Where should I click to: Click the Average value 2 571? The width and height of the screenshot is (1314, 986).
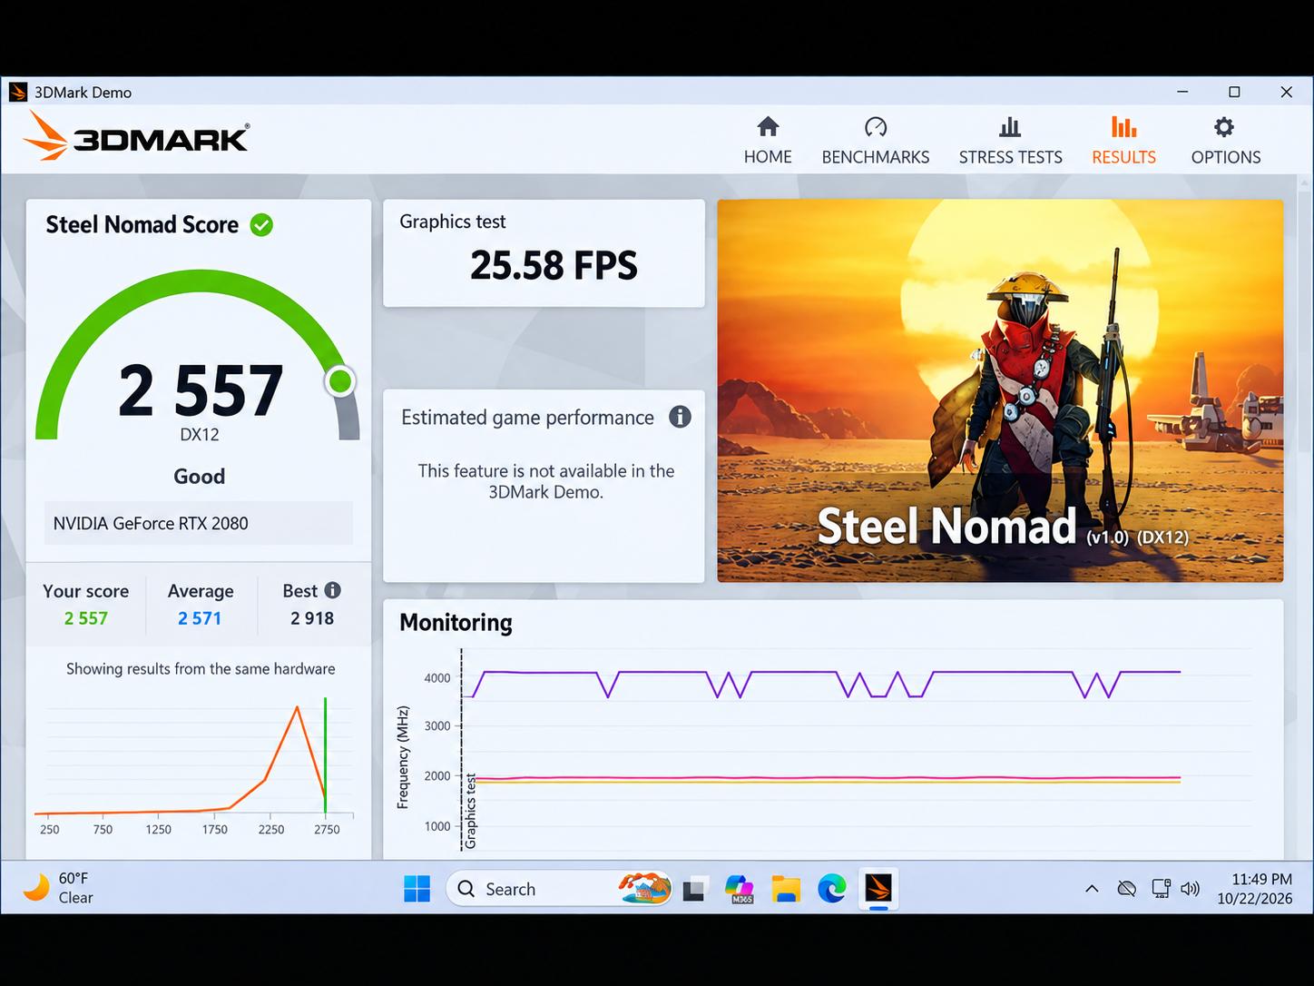pyautogui.click(x=200, y=618)
